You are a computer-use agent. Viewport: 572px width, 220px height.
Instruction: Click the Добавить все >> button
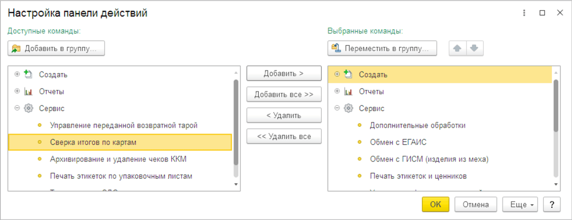click(284, 94)
